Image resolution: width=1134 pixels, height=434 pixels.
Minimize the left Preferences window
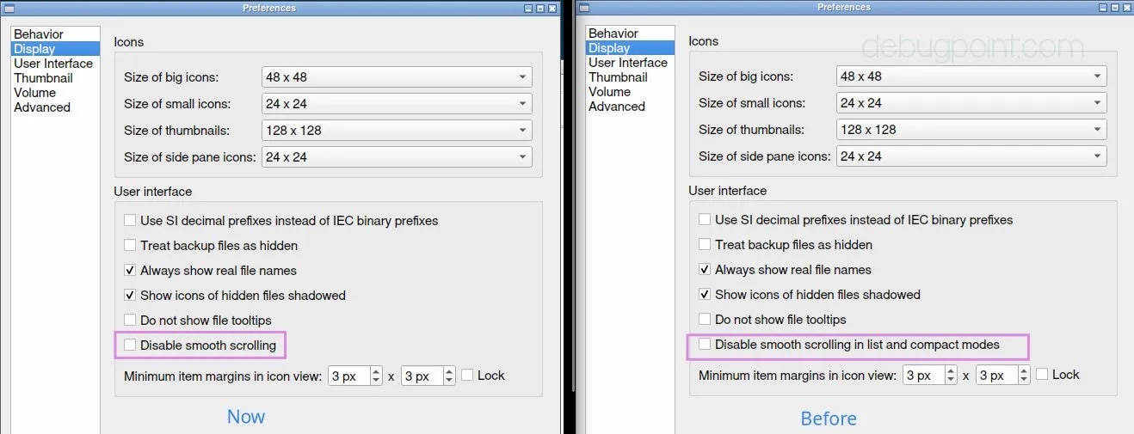(528, 8)
